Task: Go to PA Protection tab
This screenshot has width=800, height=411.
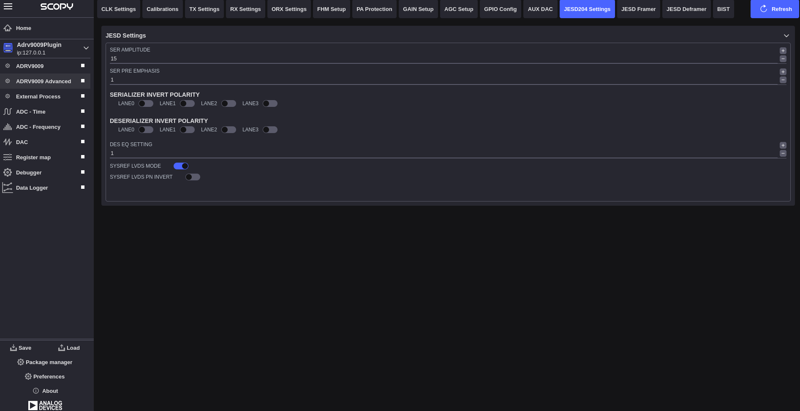Action: pos(374,9)
